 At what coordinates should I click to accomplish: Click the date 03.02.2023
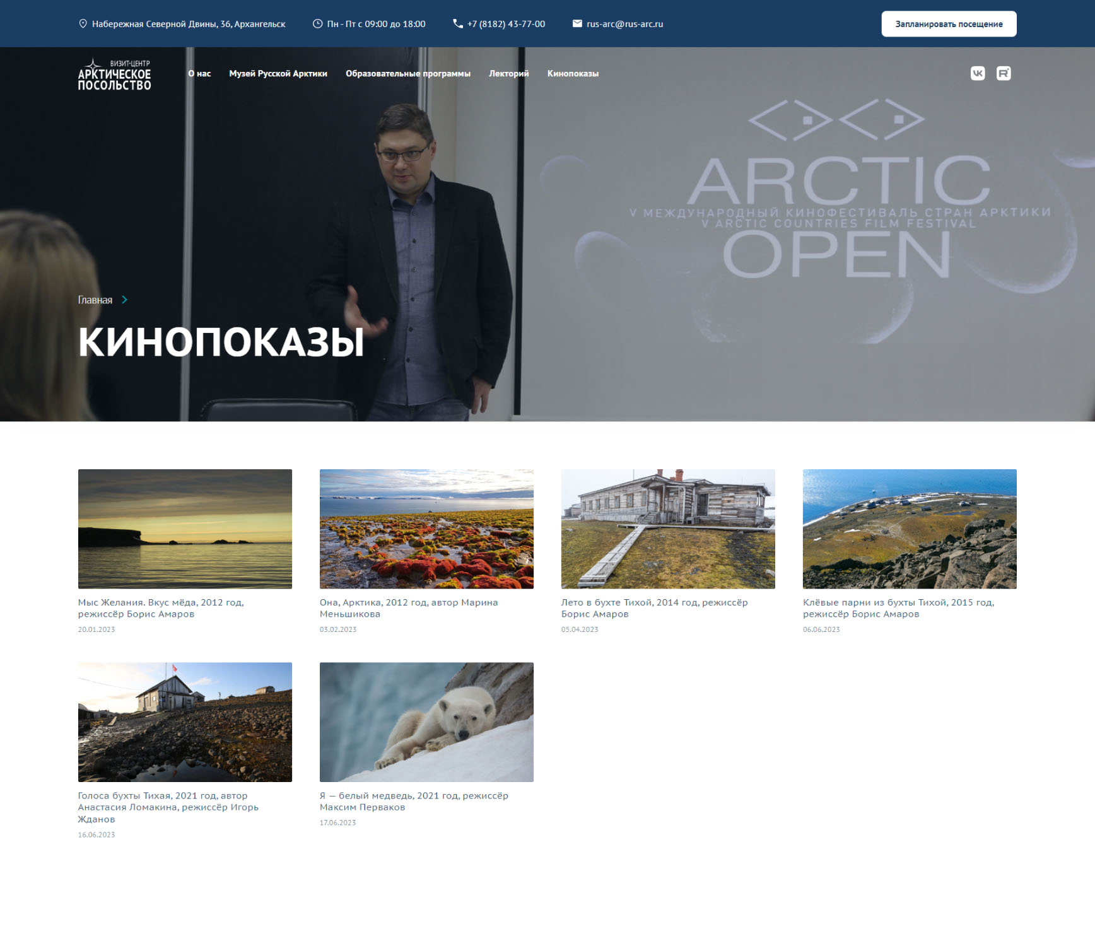(x=338, y=629)
